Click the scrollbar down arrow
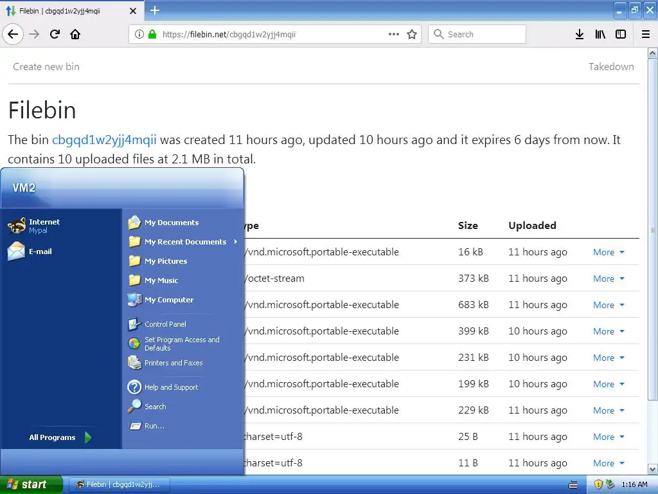The width and height of the screenshot is (658, 494). 653,469
